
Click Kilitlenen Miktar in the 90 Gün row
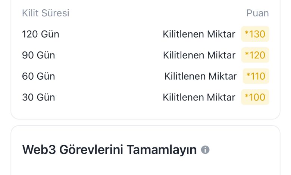(199, 55)
